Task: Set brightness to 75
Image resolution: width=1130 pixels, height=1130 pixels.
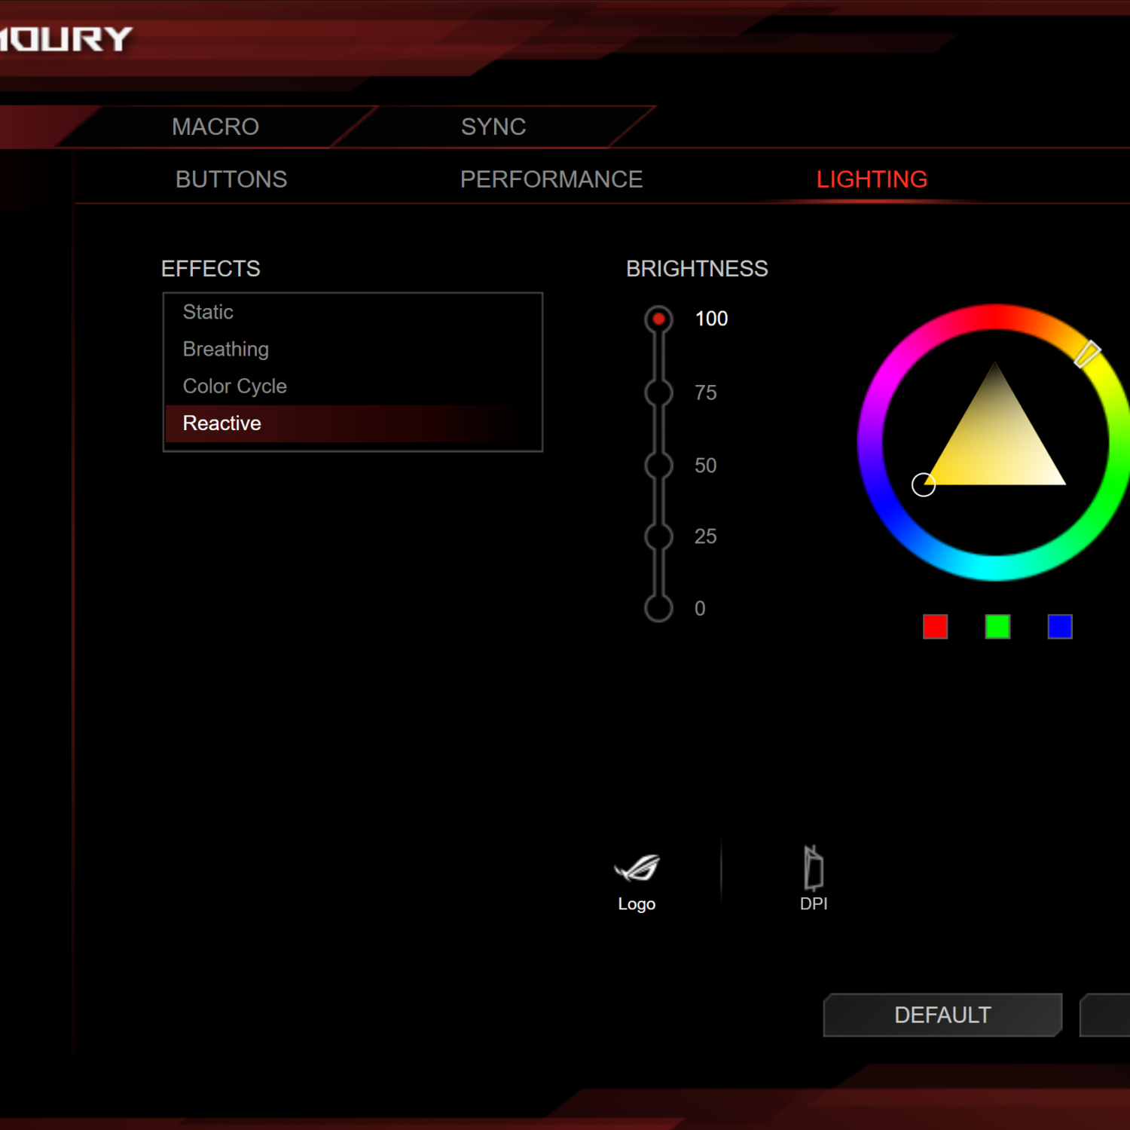Action: pos(658,392)
